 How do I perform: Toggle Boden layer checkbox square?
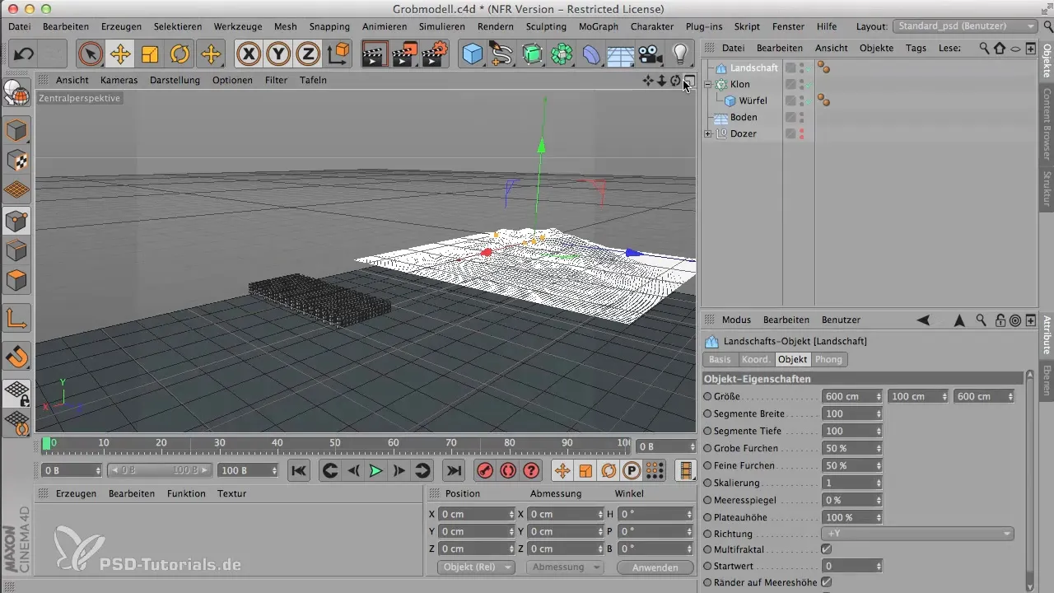point(790,117)
